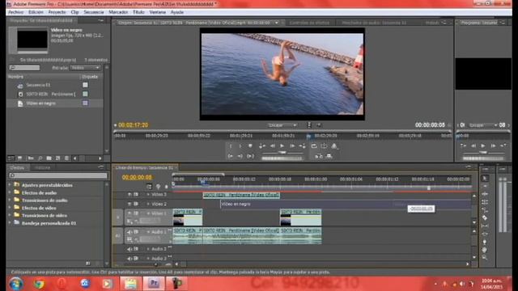Set In point in Source monitor
The width and height of the screenshot is (518, 291).
pos(231,145)
